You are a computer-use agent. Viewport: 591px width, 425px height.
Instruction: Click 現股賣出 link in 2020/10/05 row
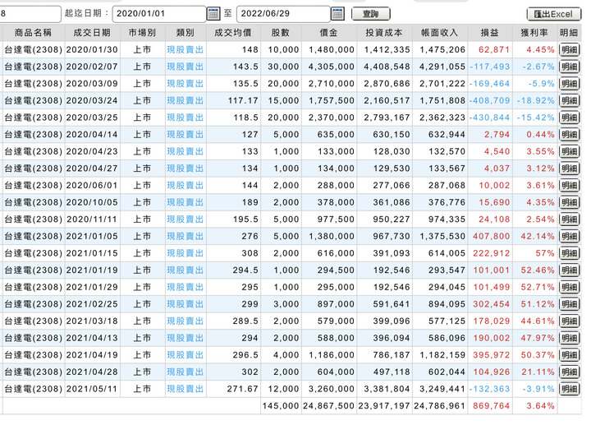185,203
